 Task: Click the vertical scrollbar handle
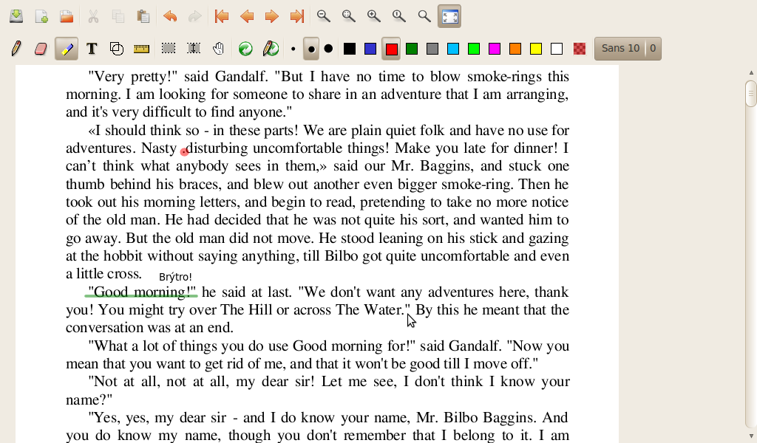[751, 94]
